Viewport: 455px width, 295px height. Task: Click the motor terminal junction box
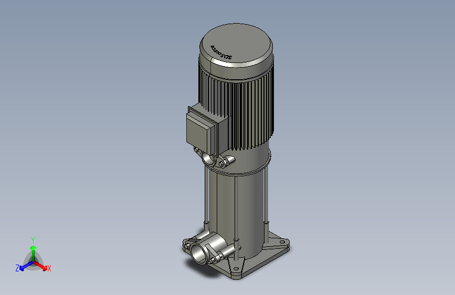203,130
